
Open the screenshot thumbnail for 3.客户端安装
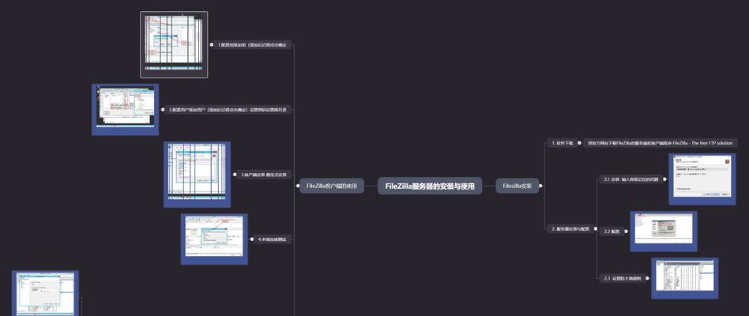tap(197, 175)
